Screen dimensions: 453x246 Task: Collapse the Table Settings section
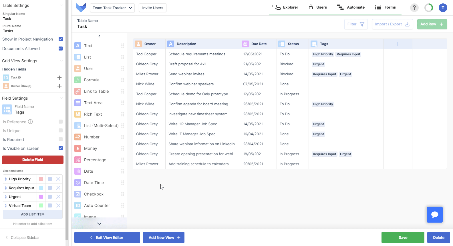pyautogui.click(x=61, y=5)
